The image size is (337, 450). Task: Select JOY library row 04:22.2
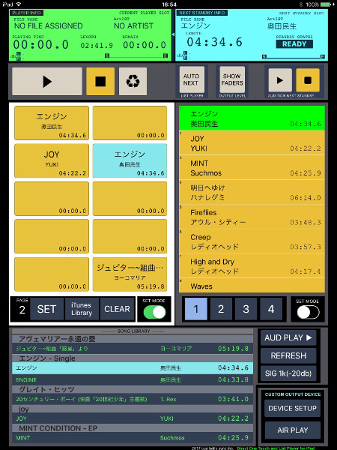(133, 418)
